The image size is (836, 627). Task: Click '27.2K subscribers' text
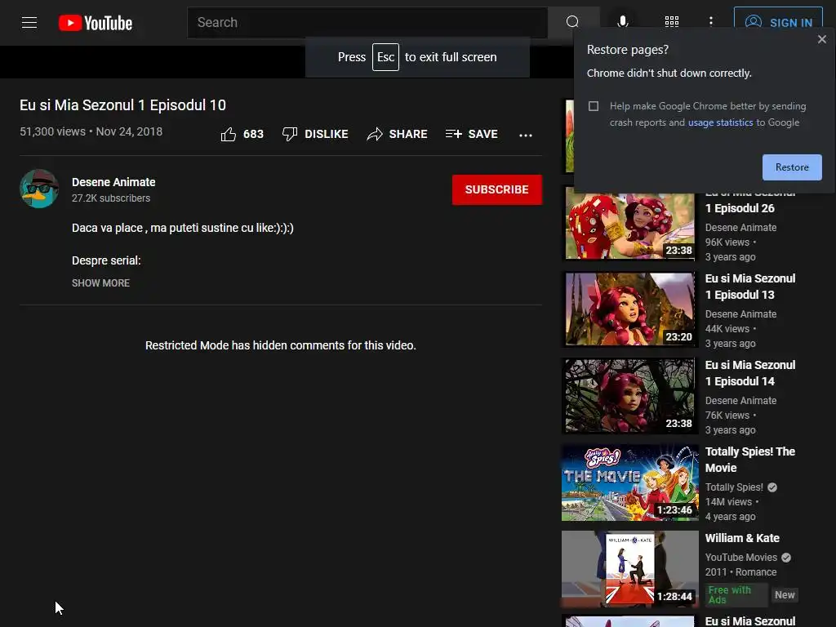click(111, 198)
